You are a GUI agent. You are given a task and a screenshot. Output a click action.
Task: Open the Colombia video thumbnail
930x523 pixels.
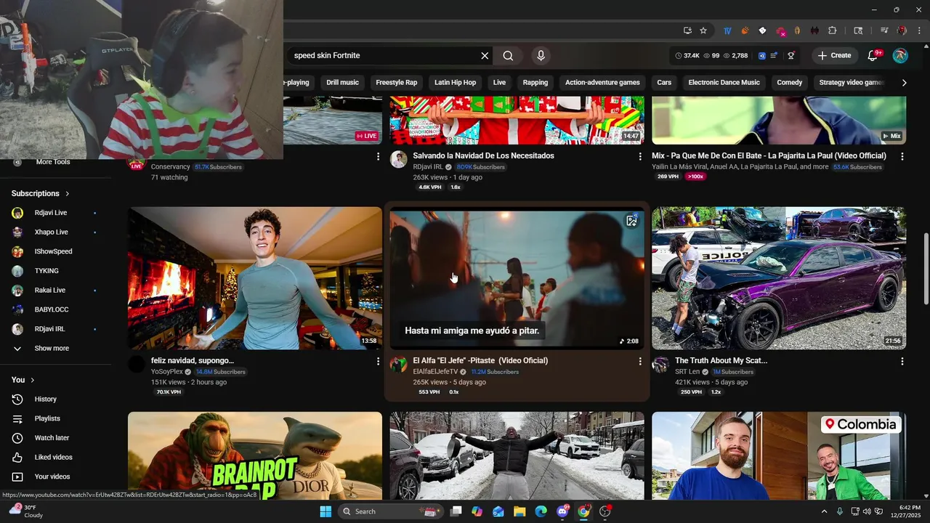tap(779, 455)
